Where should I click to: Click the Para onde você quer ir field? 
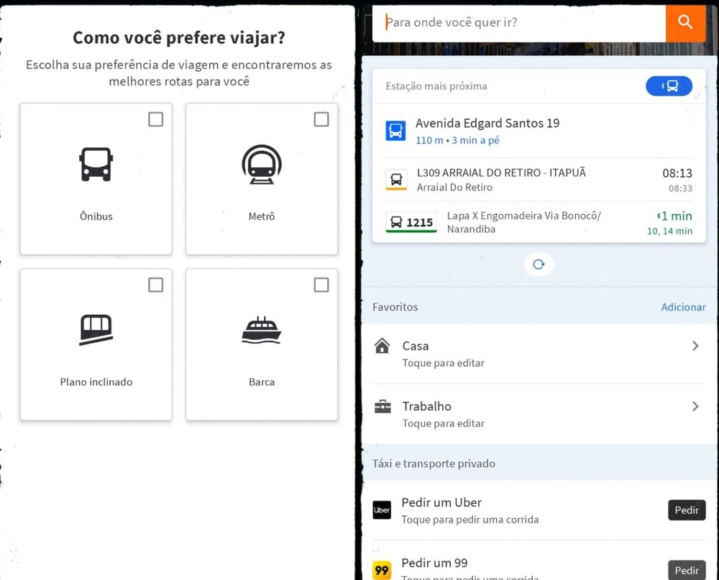pyautogui.click(x=518, y=23)
